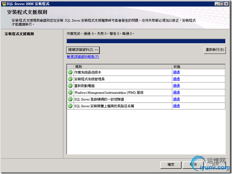Select SQL Server 安裝媒體上檔案的長路徑名稱 row
Viewport: 232px width, 174px height.
(146, 106)
